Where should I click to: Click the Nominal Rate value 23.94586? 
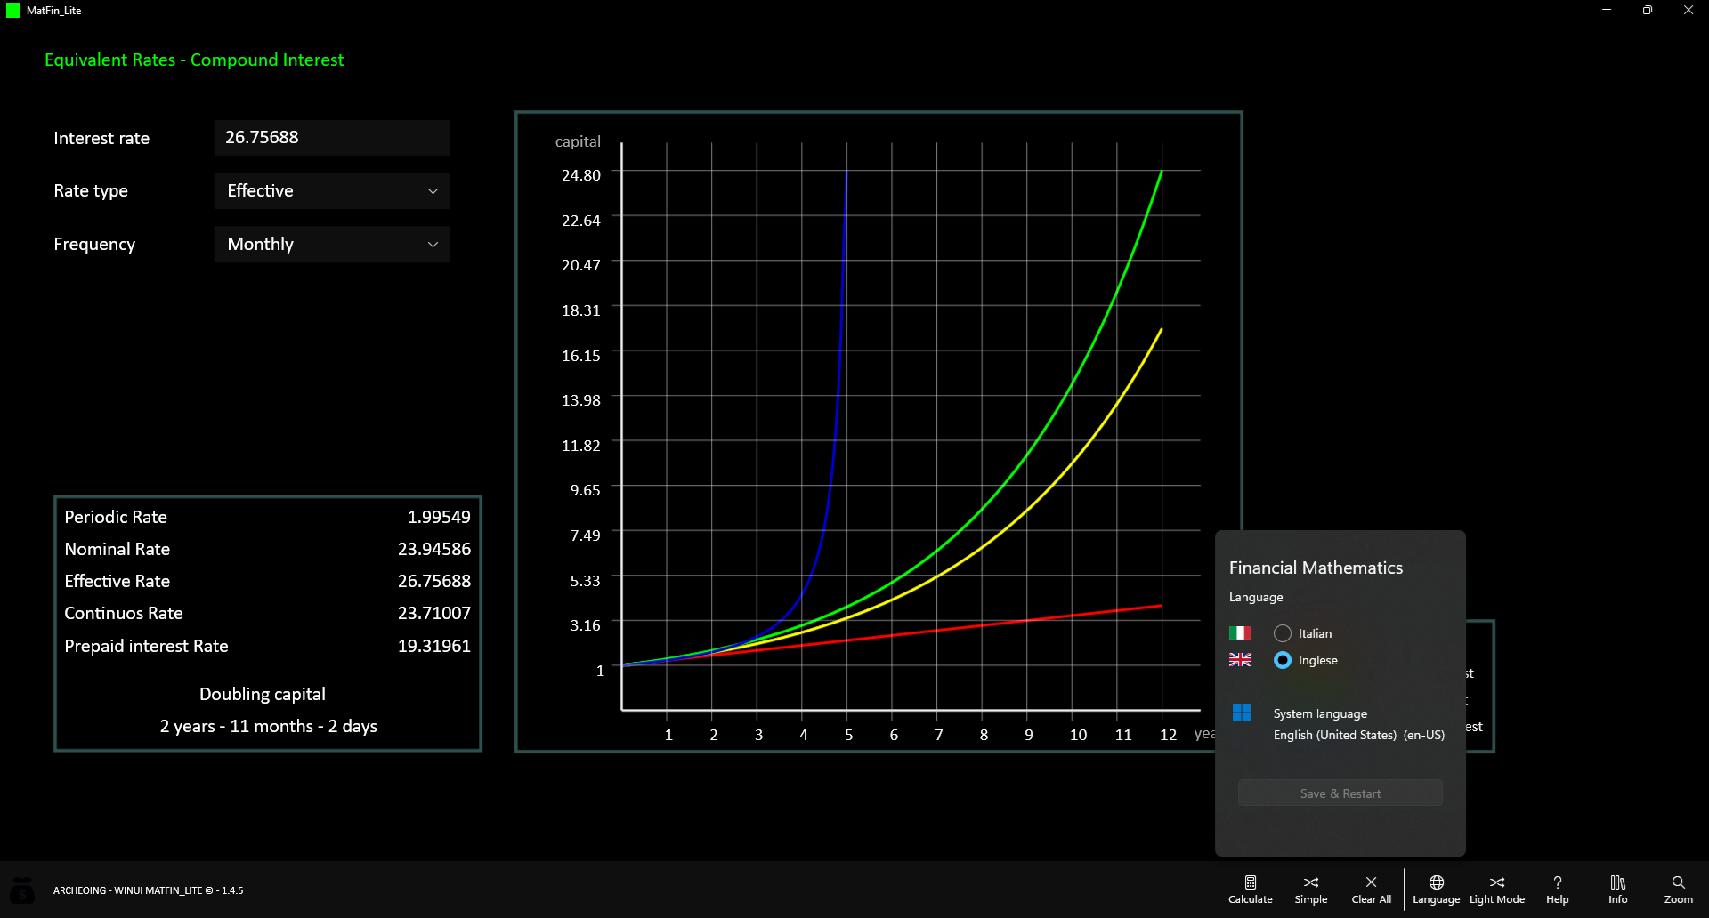[434, 549]
